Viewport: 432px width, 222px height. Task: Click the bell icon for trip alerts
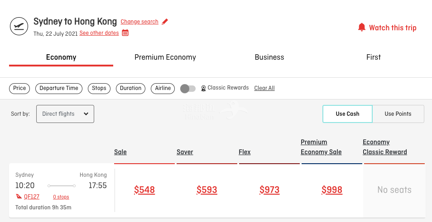point(362,28)
